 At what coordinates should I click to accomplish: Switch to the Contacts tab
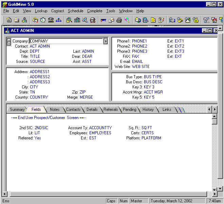(73, 109)
